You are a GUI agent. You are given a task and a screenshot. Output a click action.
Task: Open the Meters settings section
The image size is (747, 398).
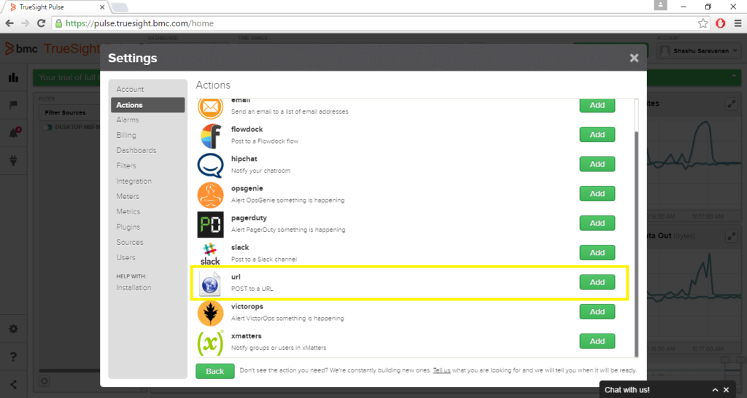[128, 196]
